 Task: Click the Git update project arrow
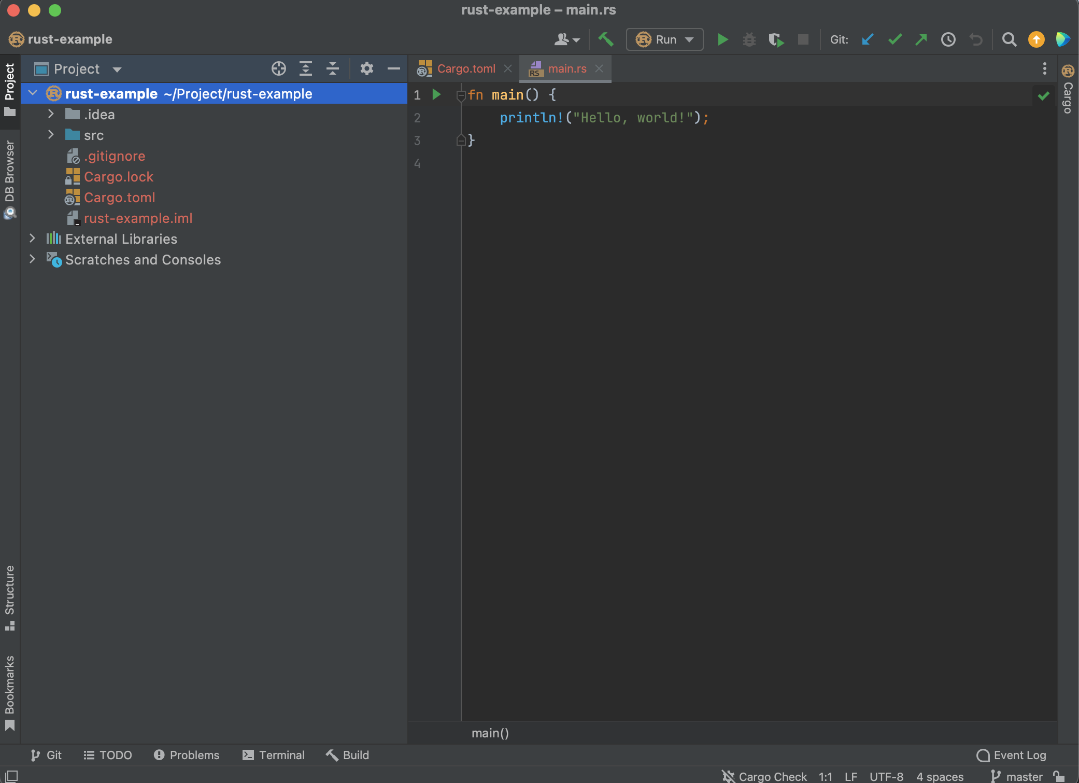click(868, 39)
